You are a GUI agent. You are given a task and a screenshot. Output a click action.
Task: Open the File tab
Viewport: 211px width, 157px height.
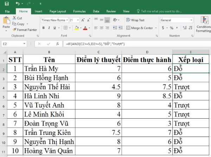click(7, 12)
